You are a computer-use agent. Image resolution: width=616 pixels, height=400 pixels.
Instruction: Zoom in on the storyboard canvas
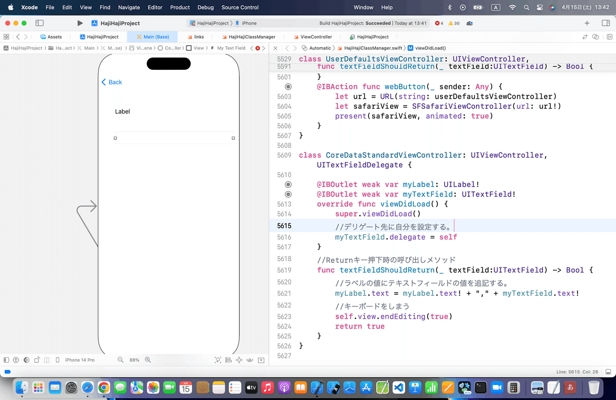pos(148,360)
